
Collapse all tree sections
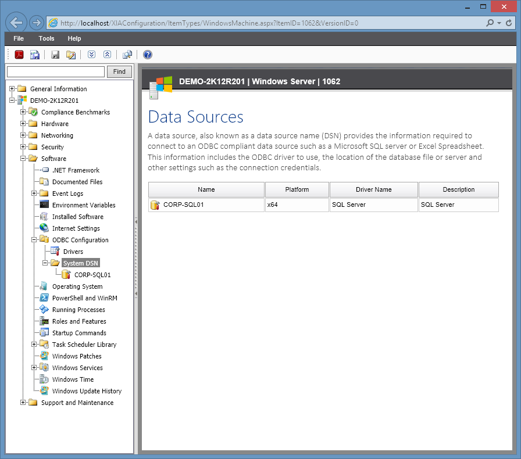coord(107,54)
